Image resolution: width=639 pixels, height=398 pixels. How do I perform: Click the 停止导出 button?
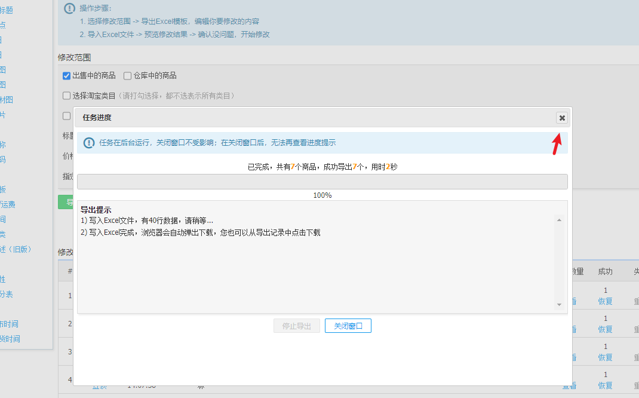point(297,326)
